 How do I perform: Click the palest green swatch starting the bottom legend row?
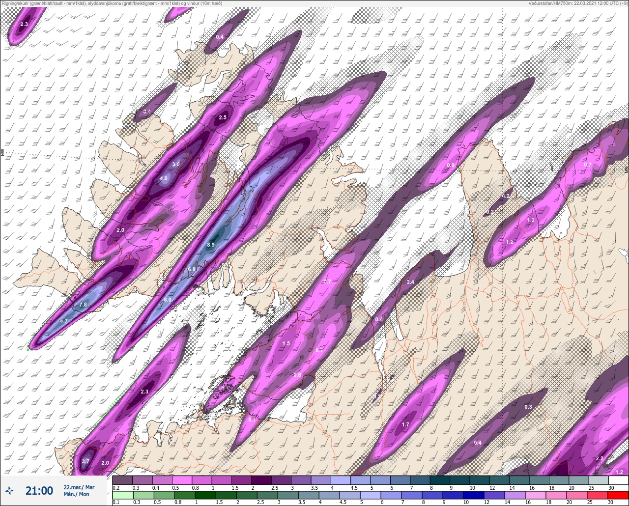click(x=123, y=495)
